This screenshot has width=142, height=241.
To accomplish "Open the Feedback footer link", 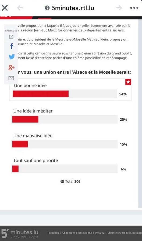I will pyautogui.click(x=53, y=233).
